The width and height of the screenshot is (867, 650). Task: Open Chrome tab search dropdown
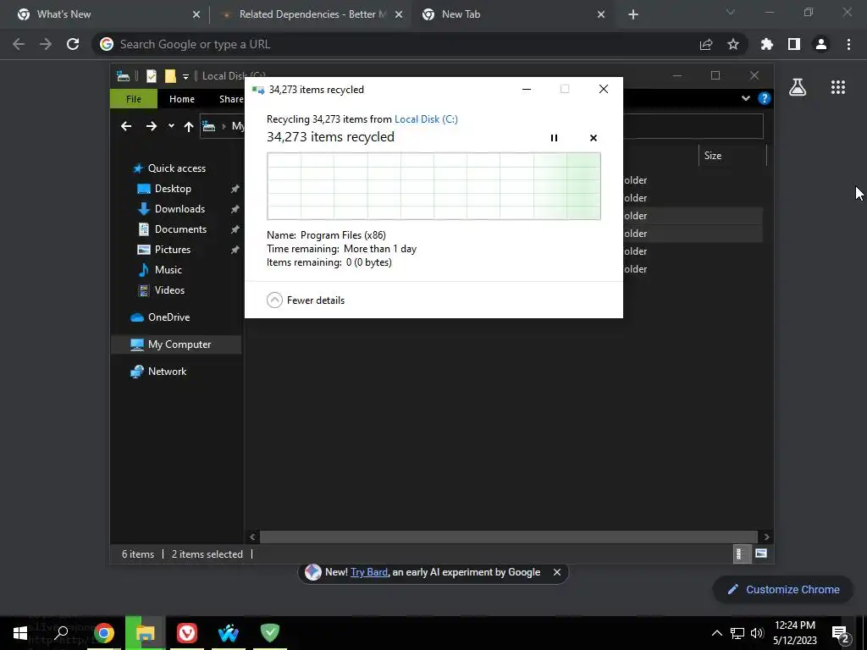pos(731,12)
